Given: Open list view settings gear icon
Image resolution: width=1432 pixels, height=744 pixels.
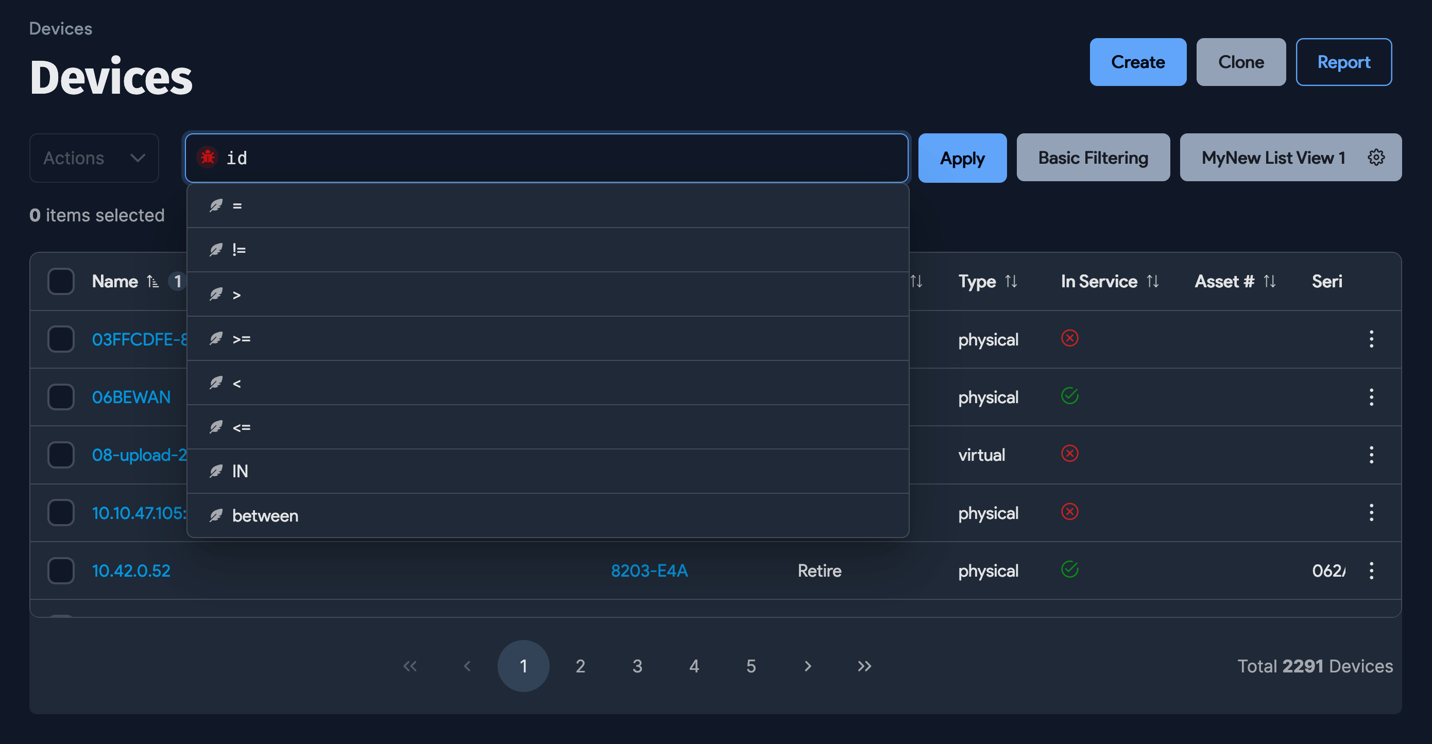Looking at the screenshot, I should click(x=1376, y=157).
